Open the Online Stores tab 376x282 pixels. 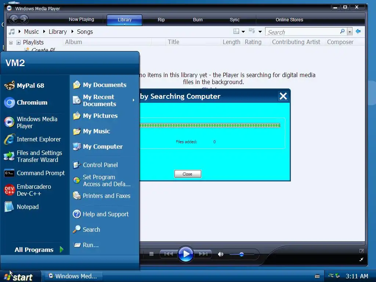click(x=289, y=20)
